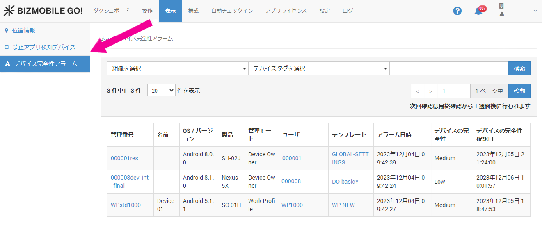
Task: Click the 移動 page button
Action: point(519,91)
